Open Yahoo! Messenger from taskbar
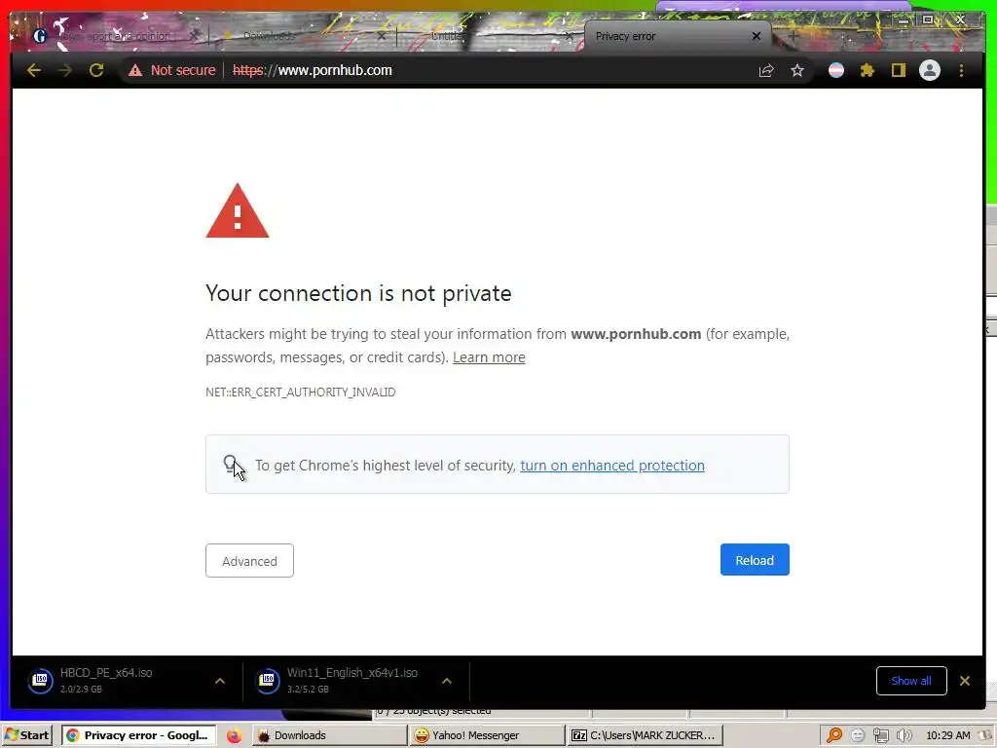Screen dimensions: 997x748 tap(487, 735)
